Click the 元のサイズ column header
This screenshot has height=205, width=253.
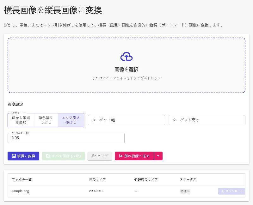point(97,179)
